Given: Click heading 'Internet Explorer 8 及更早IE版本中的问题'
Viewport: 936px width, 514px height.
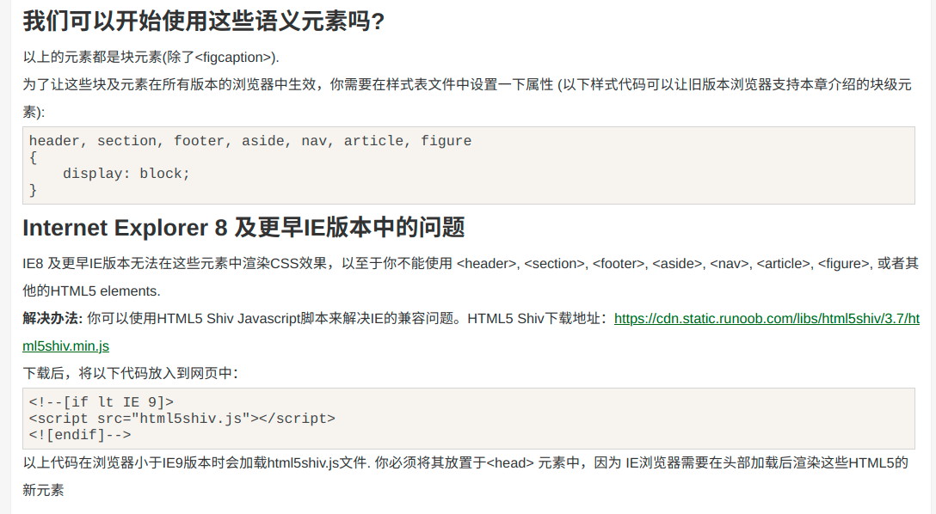Looking at the screenshot, I should 243,227.
